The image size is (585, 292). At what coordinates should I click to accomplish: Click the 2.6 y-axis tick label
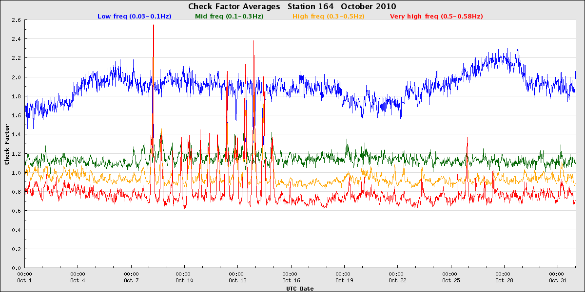pyautogui.click(x=16, y=20)
